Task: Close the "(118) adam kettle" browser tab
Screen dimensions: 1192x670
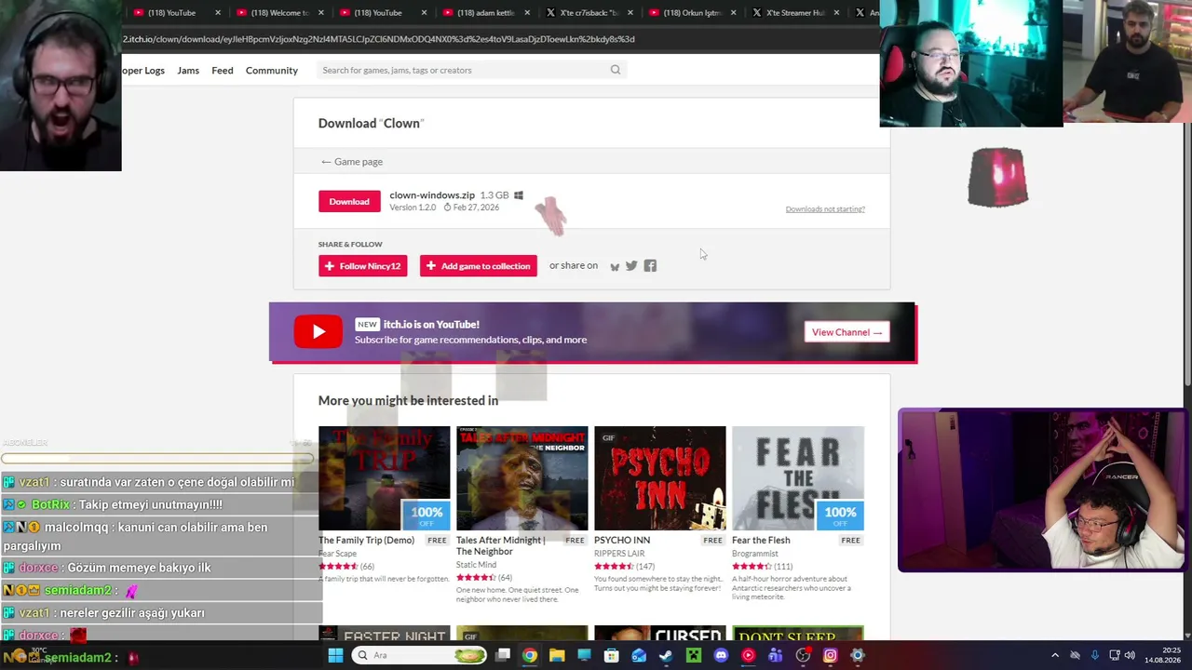Action: coord(527,13)
